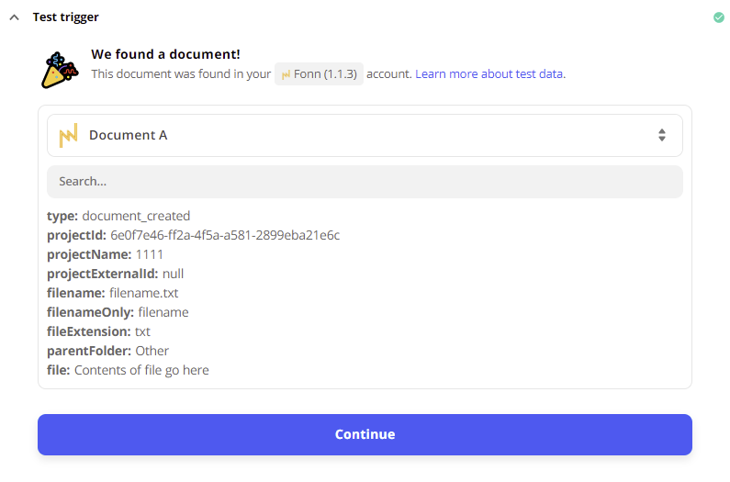The height and width of the screenshot is (482, 730).
Task: Select the projectName 1111 row
Action: click(105, 254)
